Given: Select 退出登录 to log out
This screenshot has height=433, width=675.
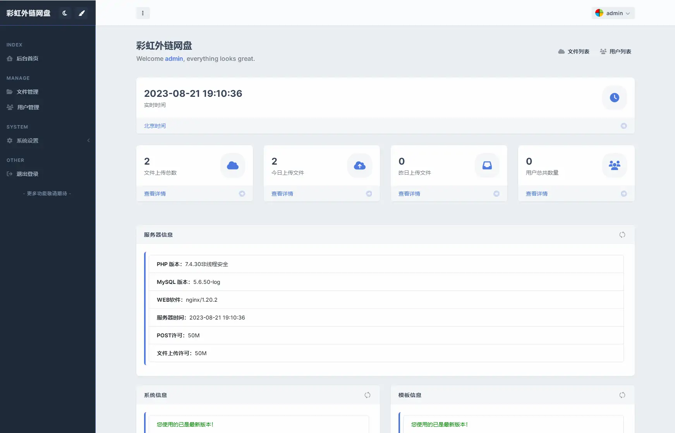Looking at the screenshot, I should point(27,174).
